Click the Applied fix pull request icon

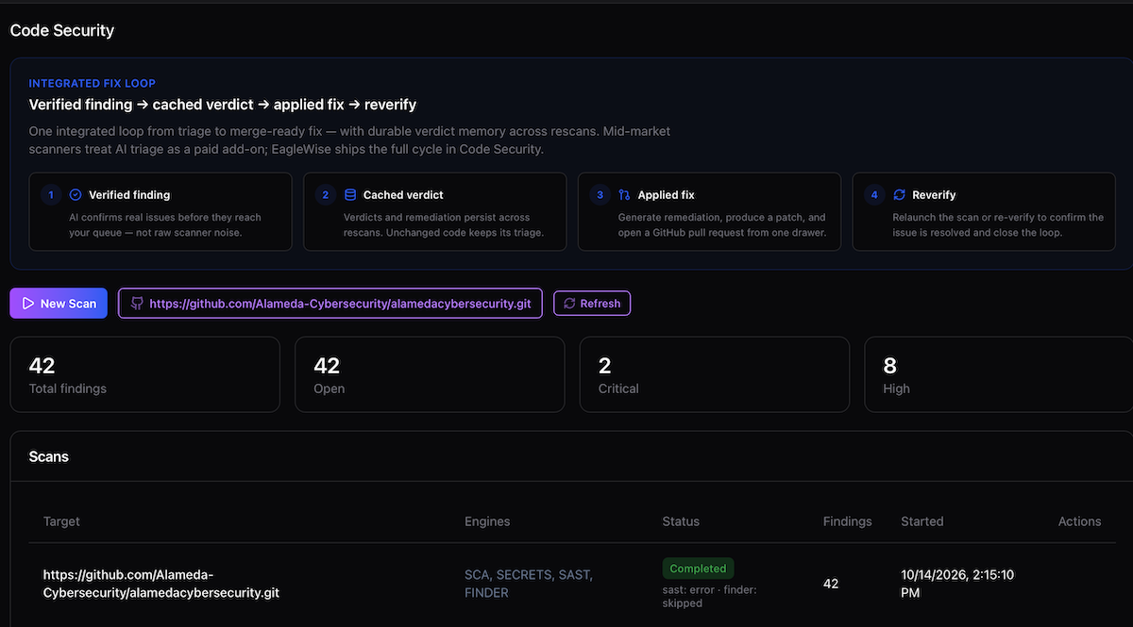624,195
